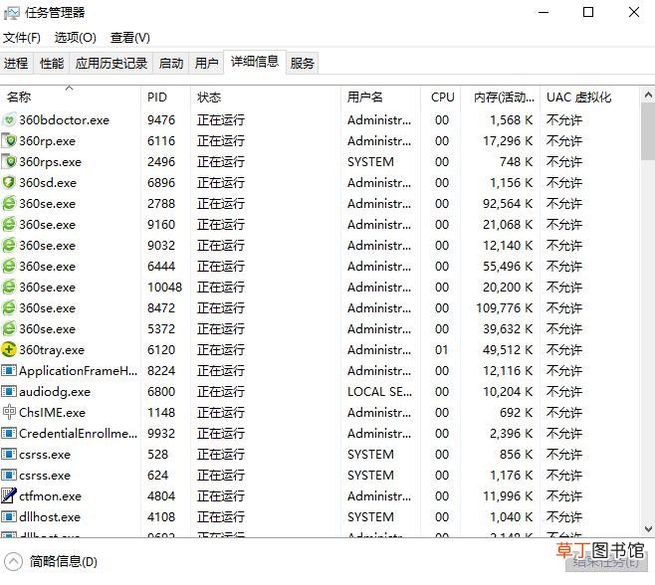Select the ctfmon.exe process name
655x585 pixels.
click(x=50, y=496)
